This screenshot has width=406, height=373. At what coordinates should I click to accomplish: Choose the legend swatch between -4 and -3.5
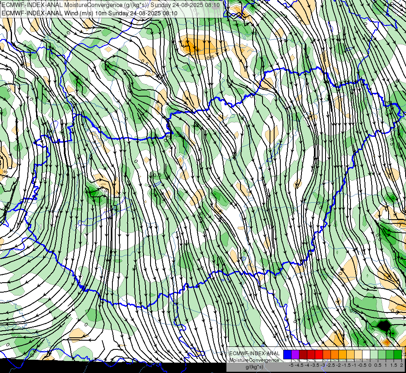pyautogui.click(x=311, y=354)
